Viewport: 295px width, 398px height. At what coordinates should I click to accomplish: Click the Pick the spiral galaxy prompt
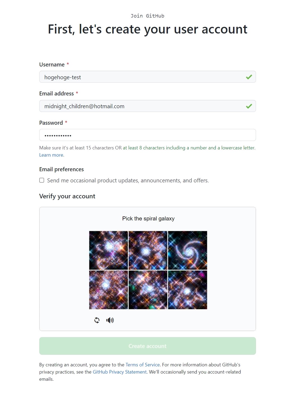tap(148, 219)
